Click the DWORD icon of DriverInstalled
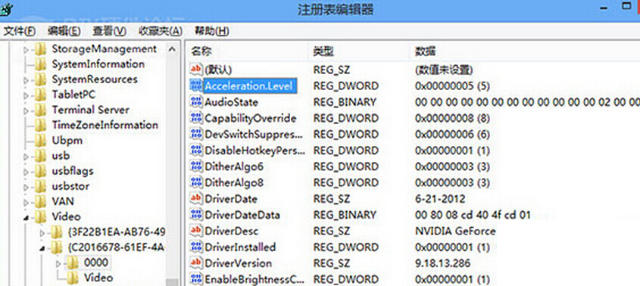The width and height of the screenshot is (640, 286). (197, 247)
